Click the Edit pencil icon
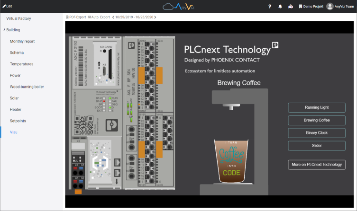The height and width of the screenshot is (211, 357). [x=4, y=6]
